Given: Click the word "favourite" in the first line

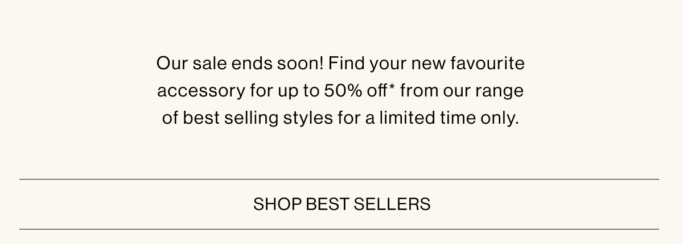Looking at the screenshot, I should click(487, 64).
